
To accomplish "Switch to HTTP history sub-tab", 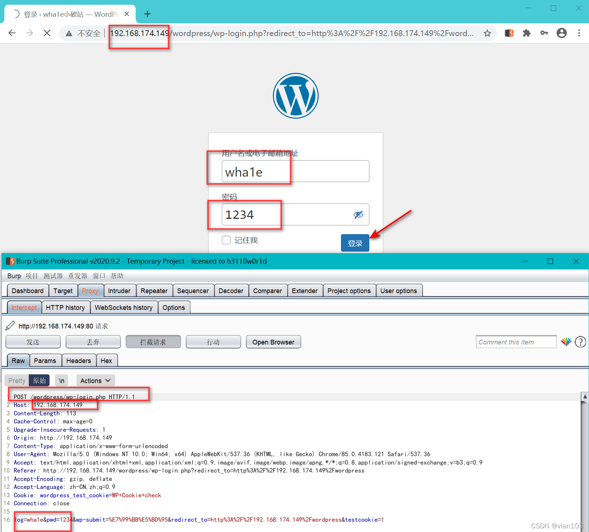I will pos(66,307).
